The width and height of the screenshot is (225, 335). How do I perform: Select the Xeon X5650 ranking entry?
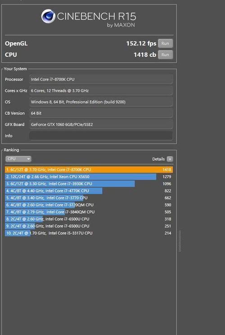pos(89,177)
